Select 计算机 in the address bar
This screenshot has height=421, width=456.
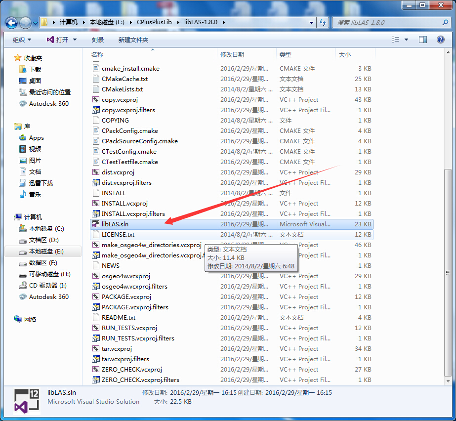69,22
